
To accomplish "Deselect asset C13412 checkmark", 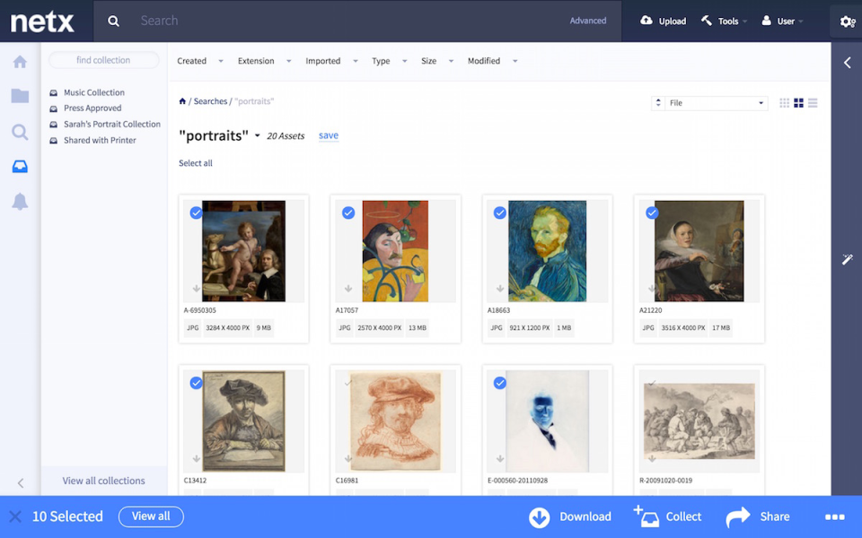I will [197, 383].
